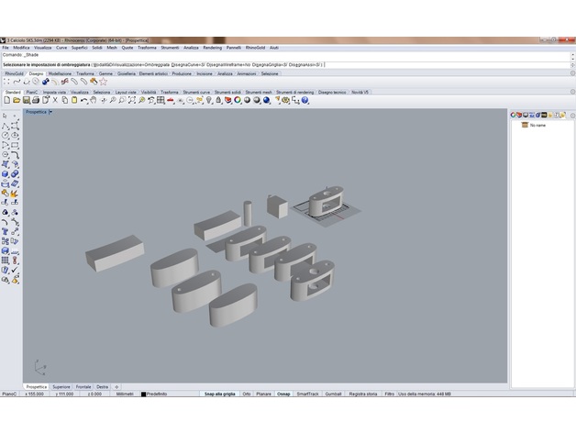Image resolution: width=576 pixels, height=433 pixels.
Task: Open the Predefinito layer dropdown in status bar
Action: pos(154,394)
